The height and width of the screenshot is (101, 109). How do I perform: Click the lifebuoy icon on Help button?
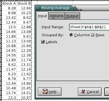[x=45, y=92]
